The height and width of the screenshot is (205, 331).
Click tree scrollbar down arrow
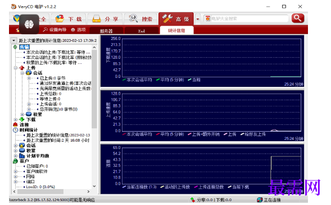(x=94, y=186)
